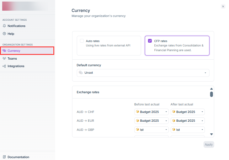Click cube icon in AUD→GBP Before last actual
Screen dimensions: 229x160
point(137,130)
